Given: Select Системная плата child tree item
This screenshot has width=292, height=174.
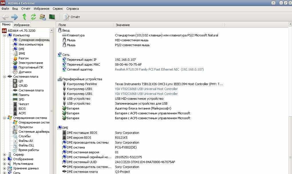Looking at the screenshot, I should click(28, 90).
